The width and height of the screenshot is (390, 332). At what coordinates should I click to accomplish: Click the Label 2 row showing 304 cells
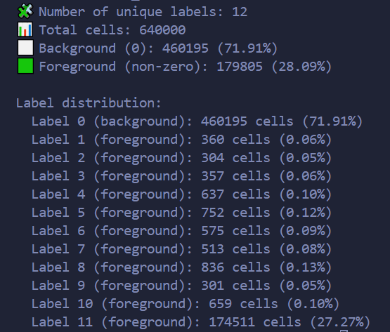coord(181,158)
